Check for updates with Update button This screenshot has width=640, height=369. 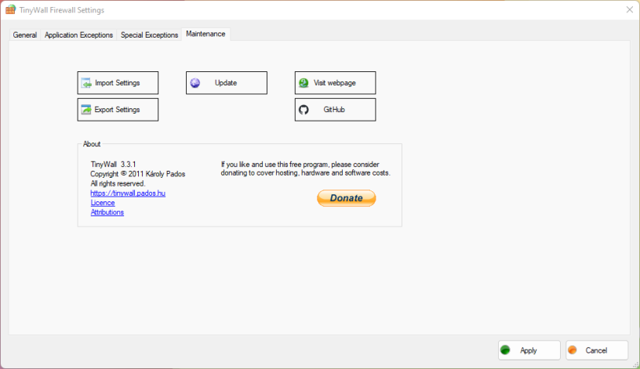coord(227,83)
